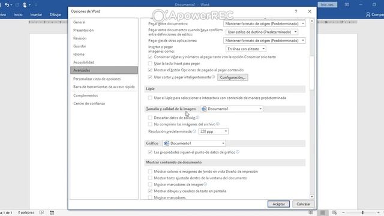Screen dimensions: 384x216
Task: Click the proofing icon in the status bar
Action: (41, 212)
